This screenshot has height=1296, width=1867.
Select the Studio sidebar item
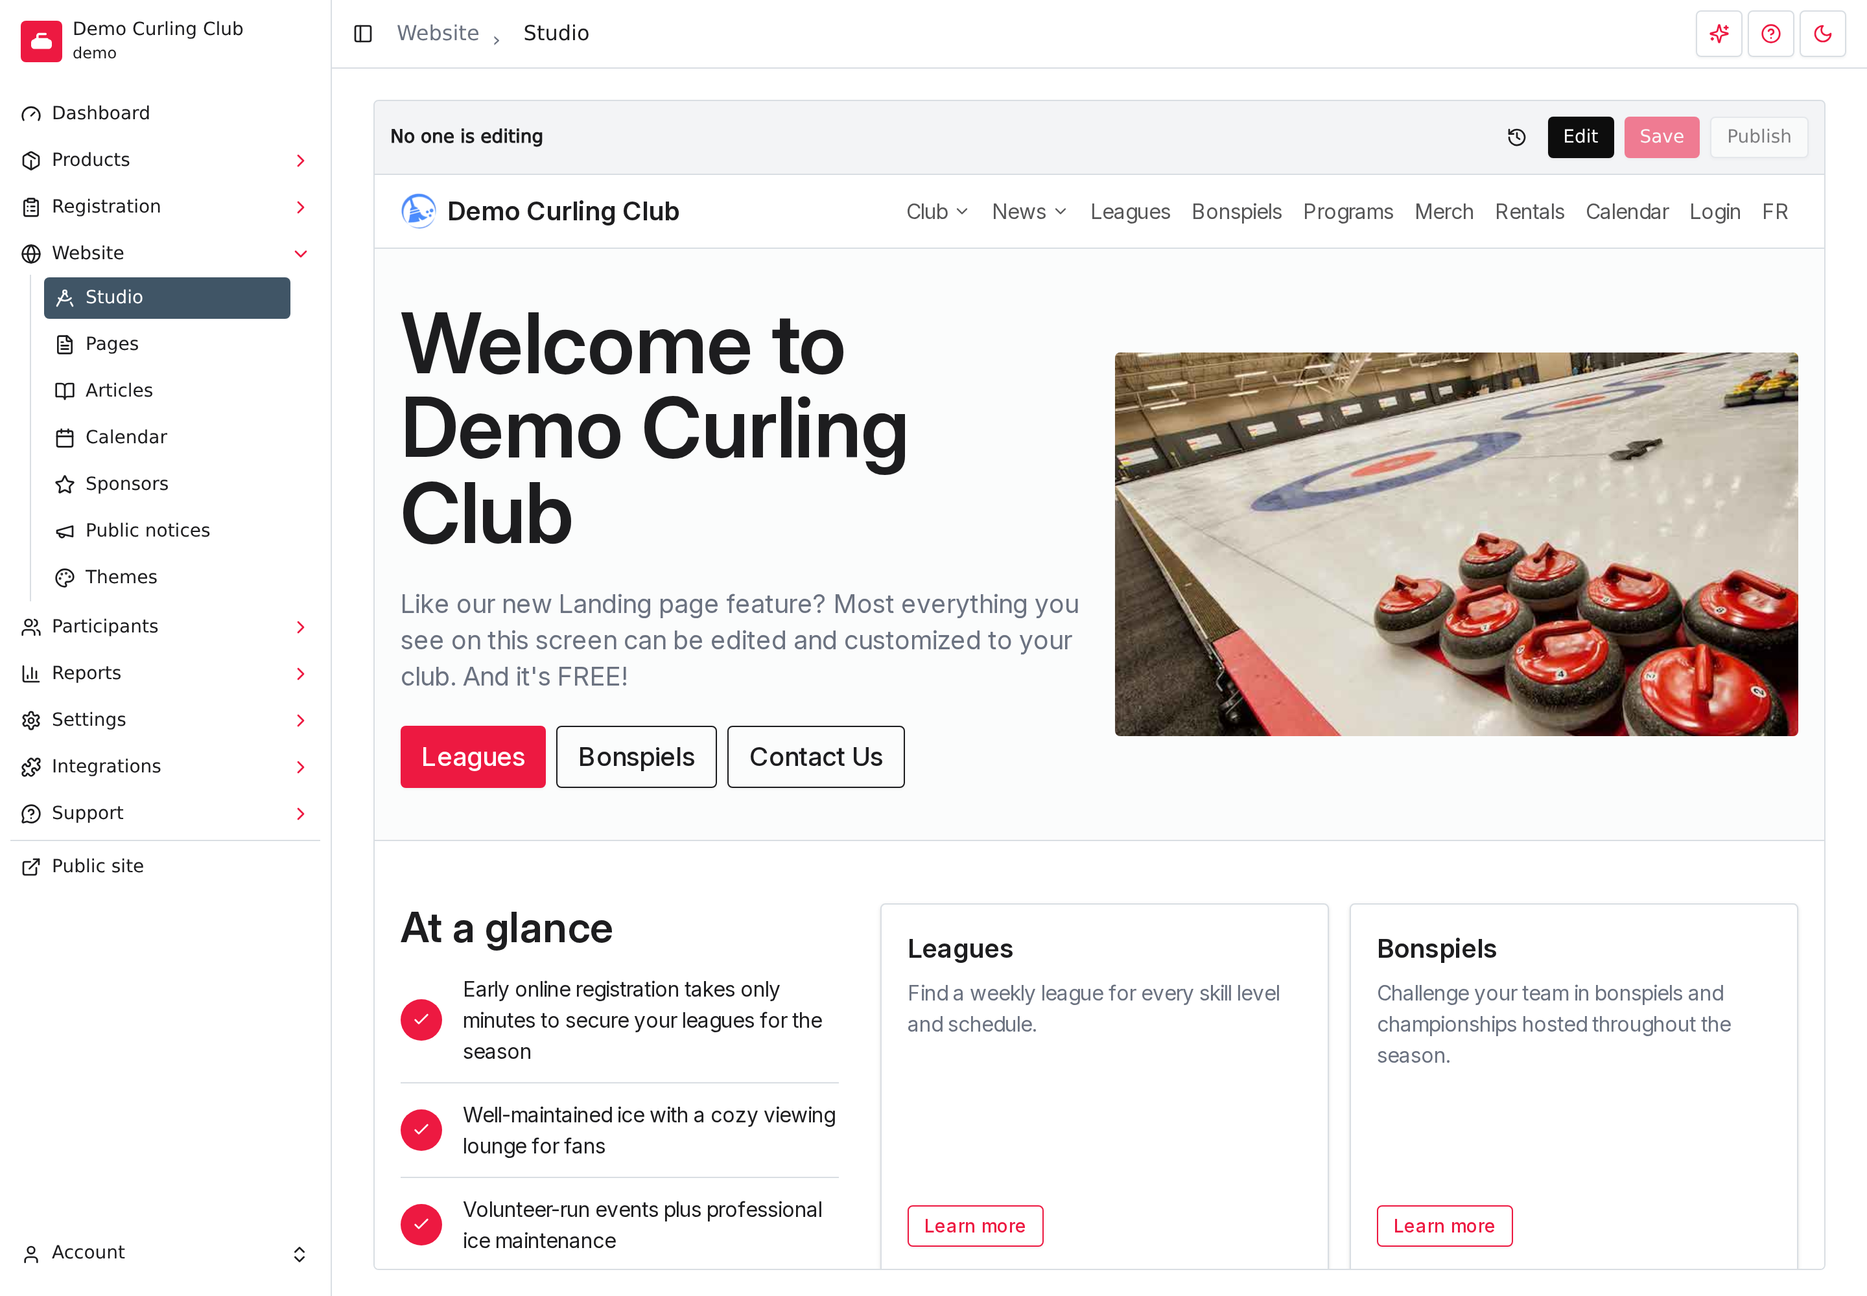[167, 298]
